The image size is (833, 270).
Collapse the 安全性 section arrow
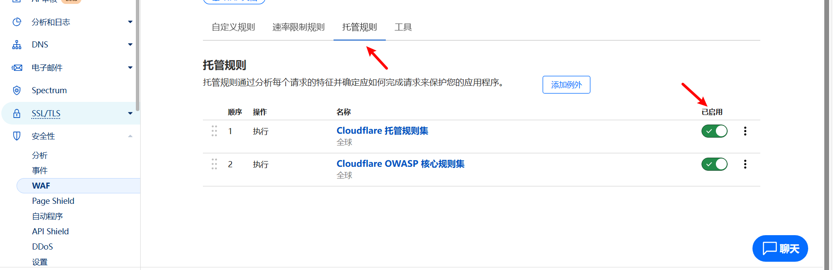click(130, 136)
